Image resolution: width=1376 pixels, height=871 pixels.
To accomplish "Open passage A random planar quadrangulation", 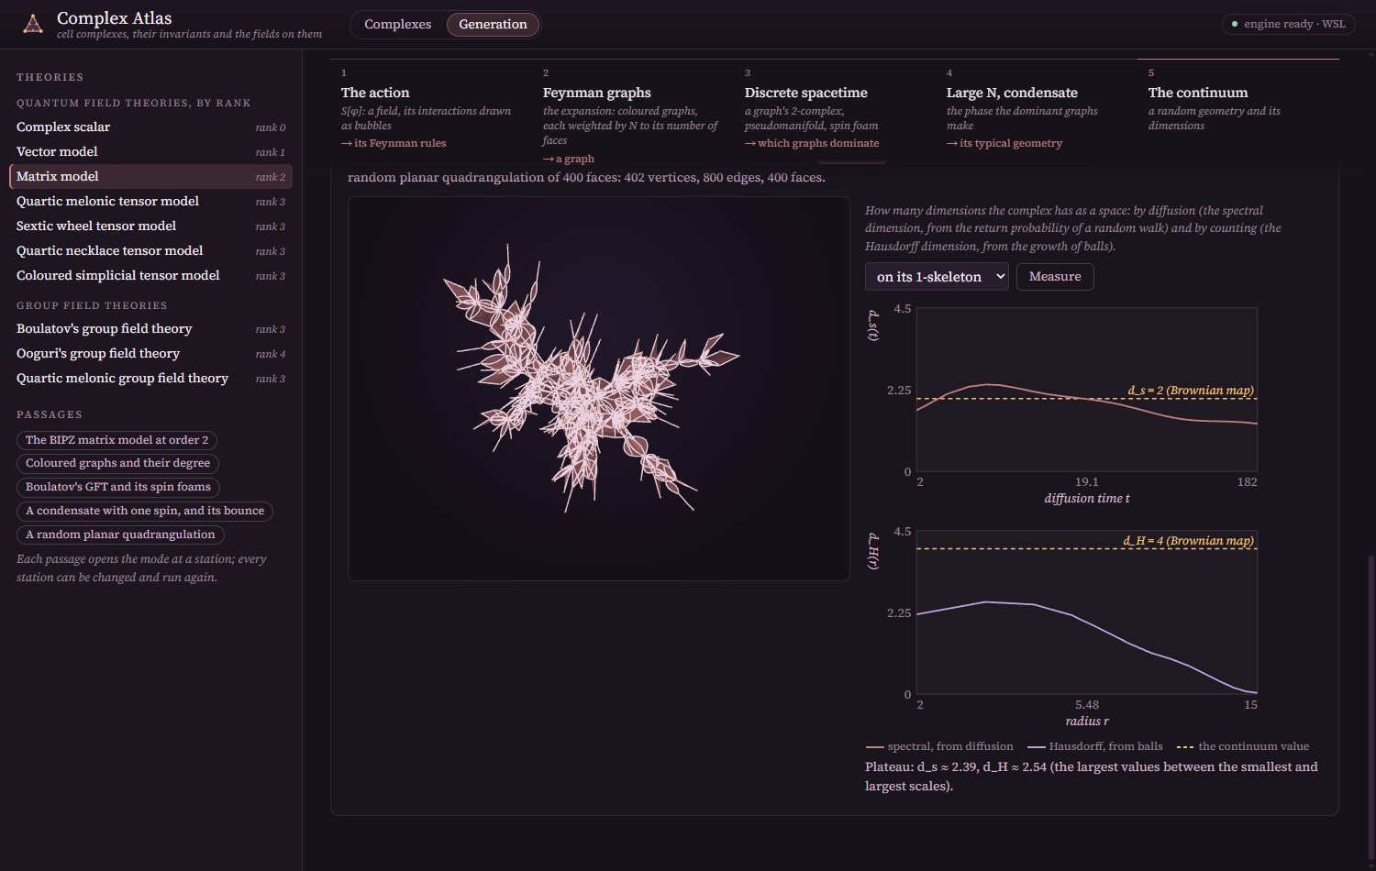I will 120,535.
